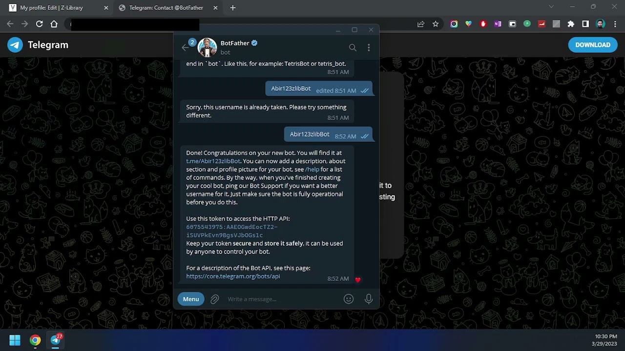Viewport: 625px width, 351px height.
Task: Open the Extensions puzzle icon
Action: pyautogui.click(x=571, y=24)
